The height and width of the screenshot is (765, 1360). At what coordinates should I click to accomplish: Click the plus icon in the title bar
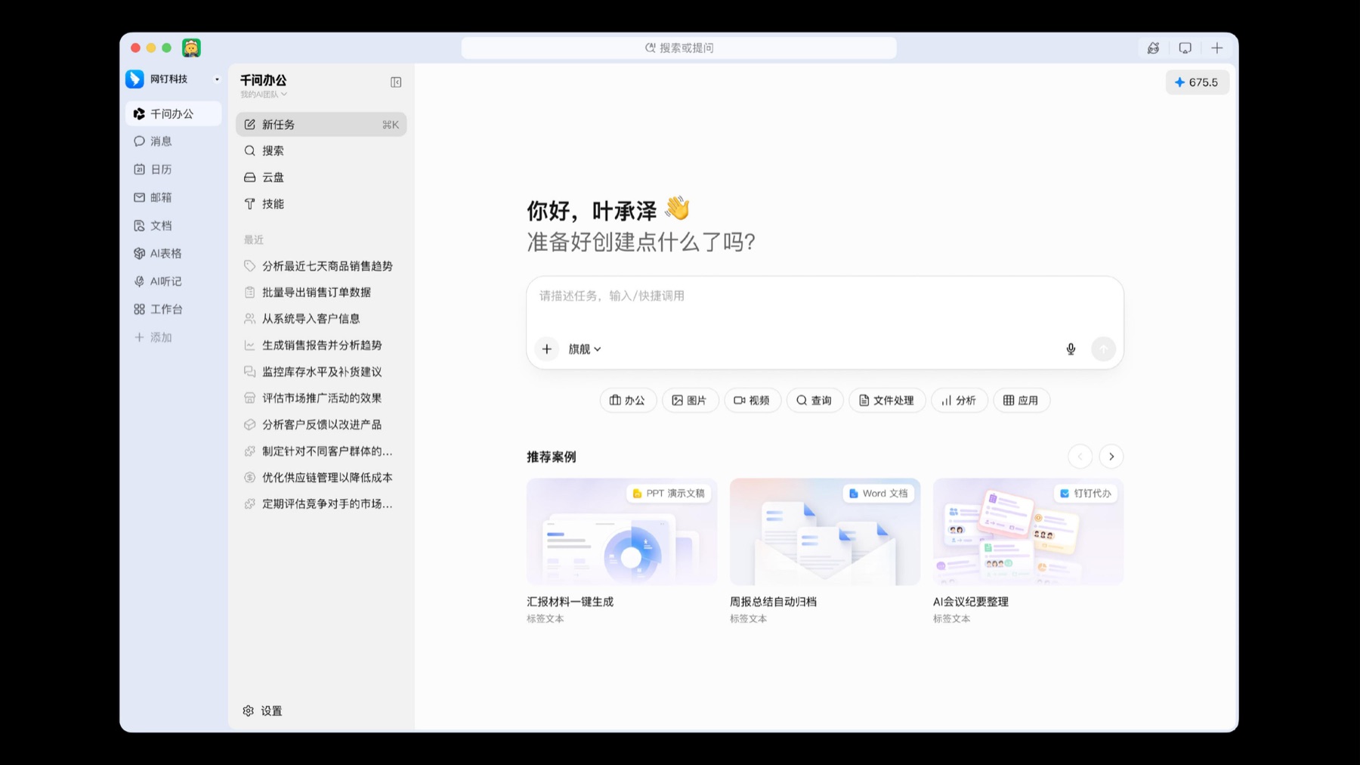1216,48
